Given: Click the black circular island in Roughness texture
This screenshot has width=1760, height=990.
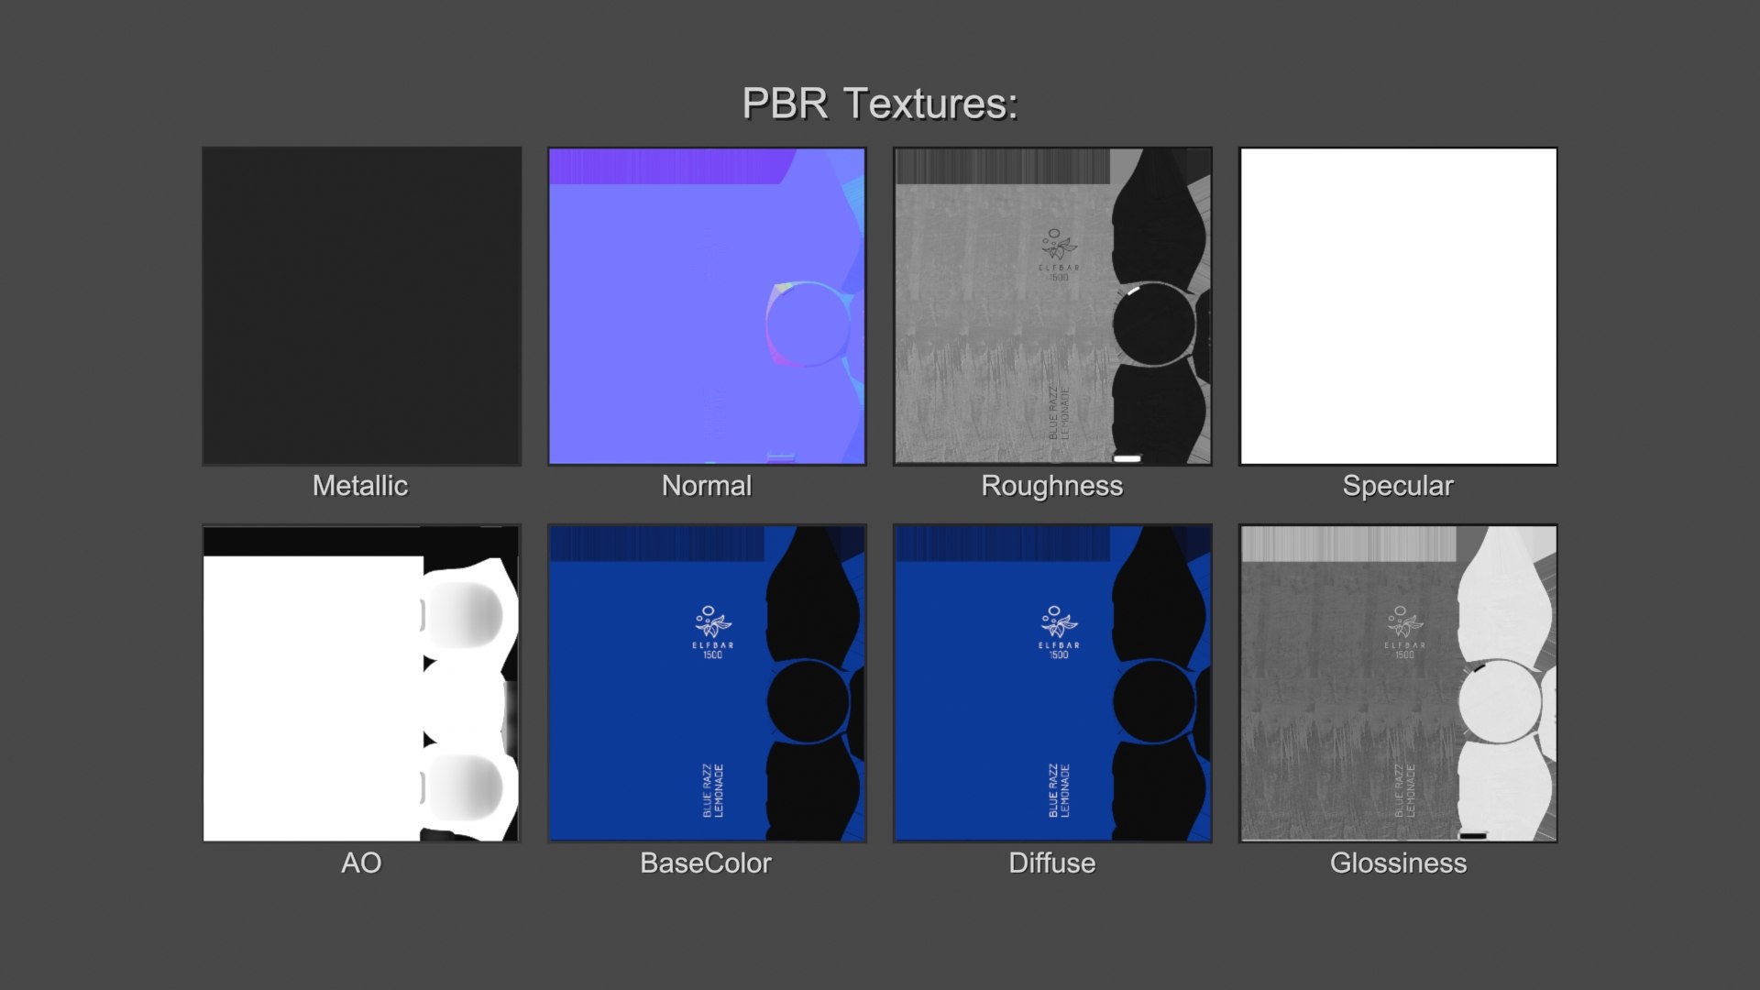Looking at the screenshot, I should pos(1153,324).
